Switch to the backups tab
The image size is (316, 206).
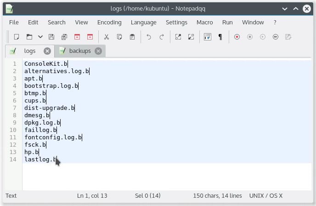click(80, 51)
